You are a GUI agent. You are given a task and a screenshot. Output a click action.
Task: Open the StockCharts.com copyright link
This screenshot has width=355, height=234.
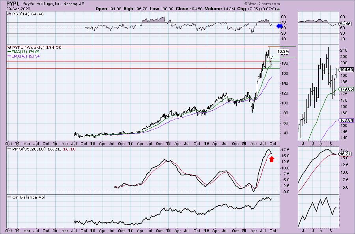click(x=262, y=4)
